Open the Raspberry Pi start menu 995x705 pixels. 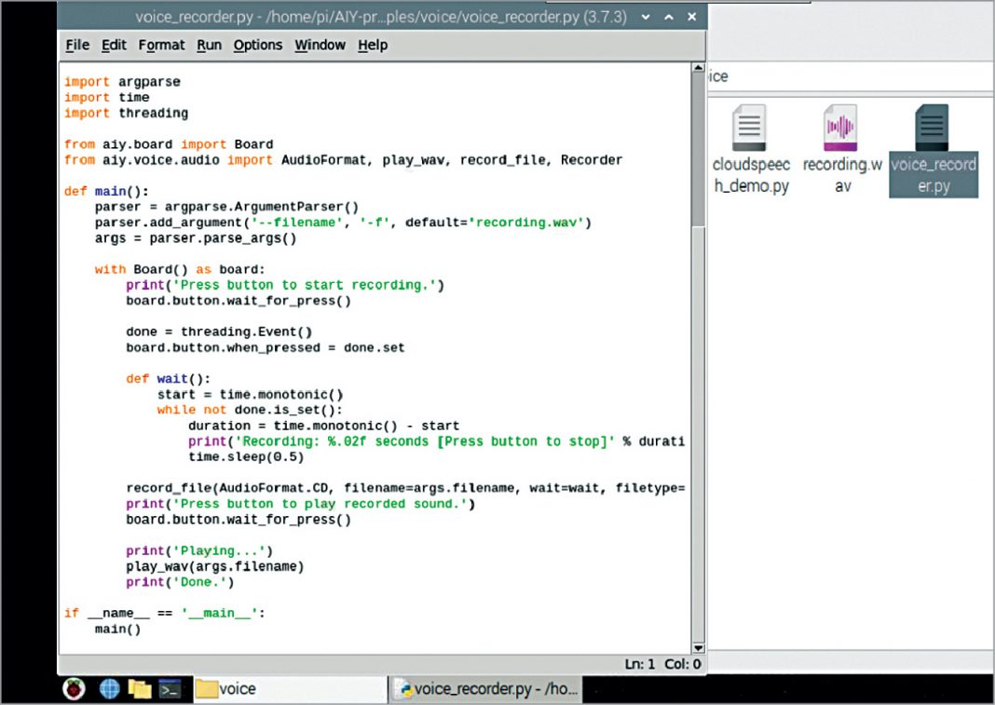[x=74, y=689]
